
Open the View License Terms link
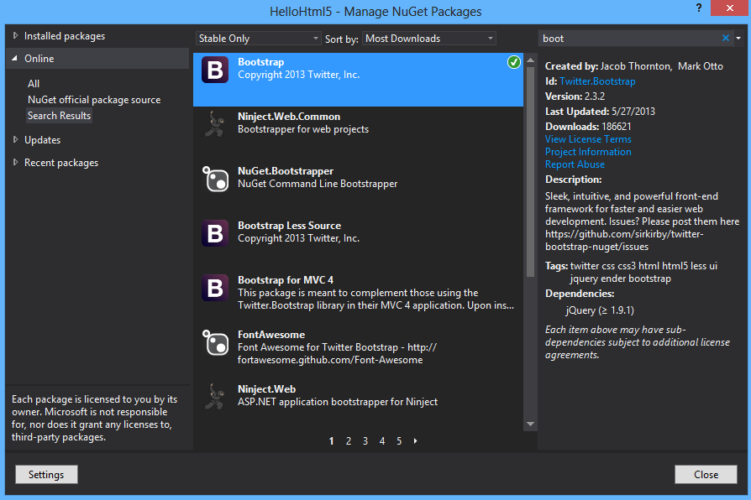click(588, 139)
